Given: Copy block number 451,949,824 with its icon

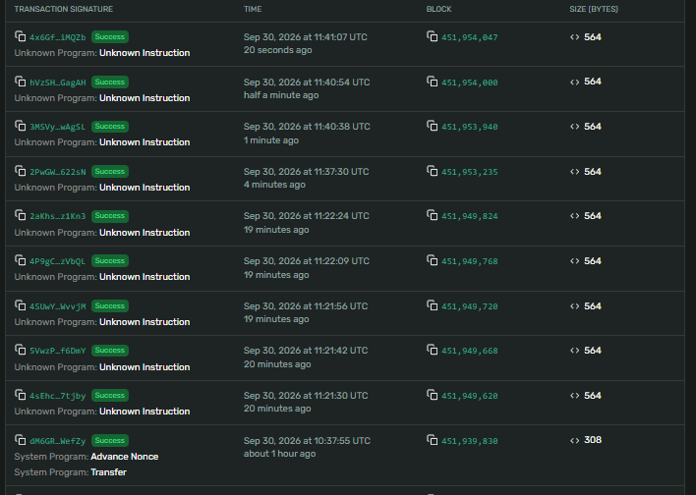Looking at the screenshot, I should tap(432, 215).
